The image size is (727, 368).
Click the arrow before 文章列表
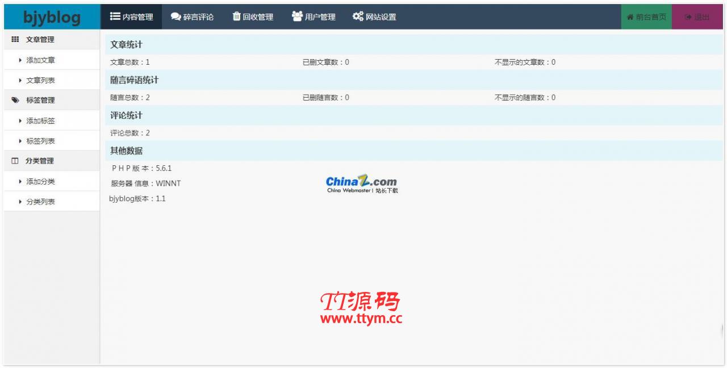[21, 80]
